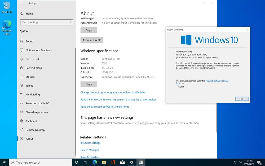The width and height of the screenshot is (265, 166).
Task: Click Version 20H2 (OS Build 19042.450) line
Action: 191,54
